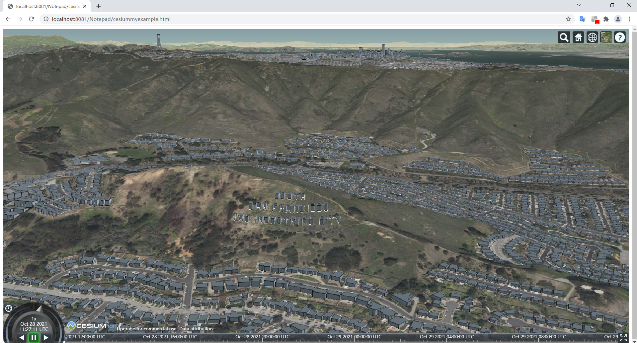Viewport: 637px width, 343px height.
Task: Reload the cesiummyexample page
Action: coord(32,19)
